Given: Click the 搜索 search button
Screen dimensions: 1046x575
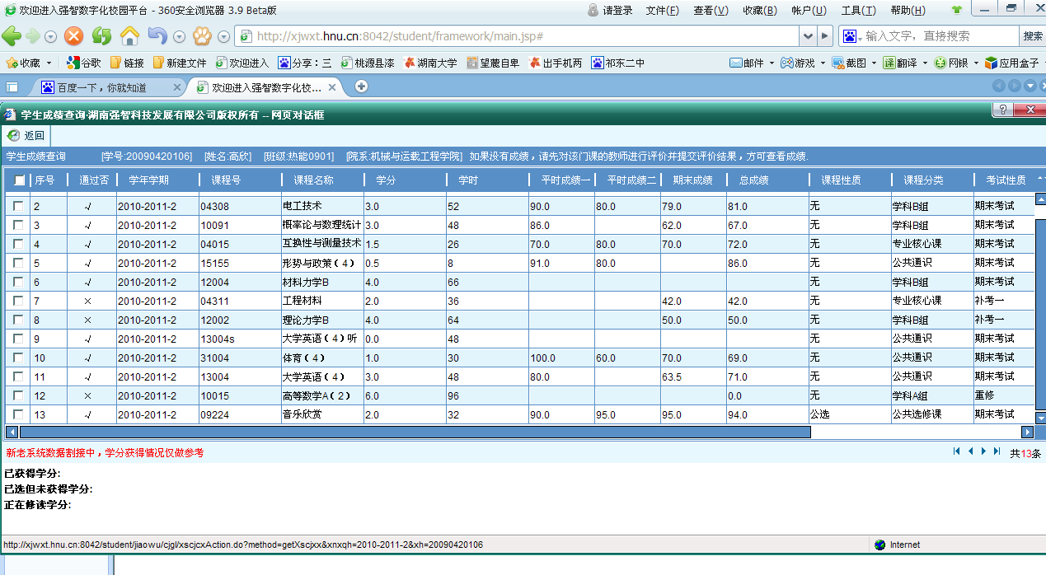Looking at the screenshot, I should pyautogui.click(x=1033, y=36).
